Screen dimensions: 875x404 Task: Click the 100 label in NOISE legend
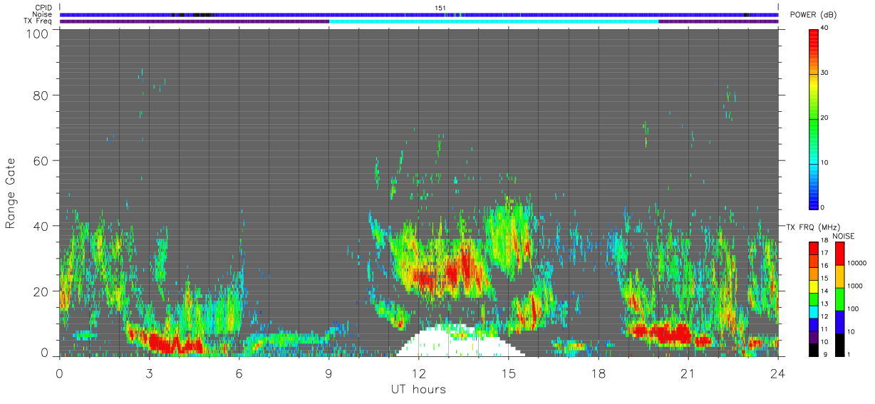pos(853,309)
